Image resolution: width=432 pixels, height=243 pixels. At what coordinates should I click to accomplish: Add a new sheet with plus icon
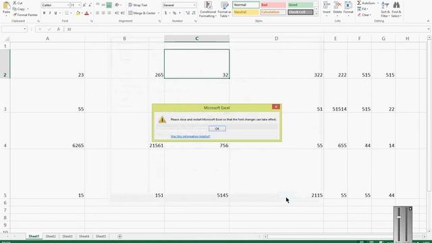click(119, 236)
